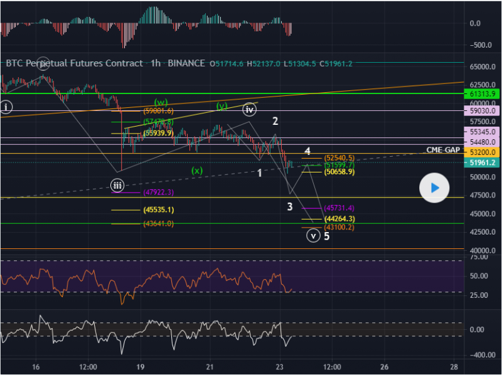The width and height of the screenshot is (502, 375).
Task: Click the orange (43100.2) target label
Action: point(339,227)
